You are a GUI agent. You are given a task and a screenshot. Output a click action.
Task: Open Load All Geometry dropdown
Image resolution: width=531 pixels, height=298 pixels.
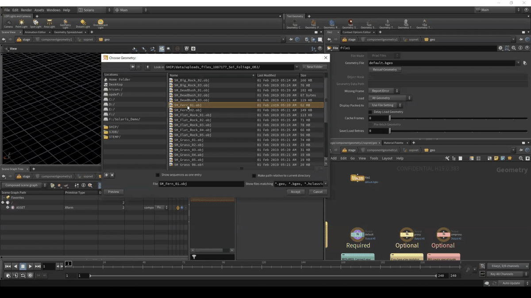(390, 98)
